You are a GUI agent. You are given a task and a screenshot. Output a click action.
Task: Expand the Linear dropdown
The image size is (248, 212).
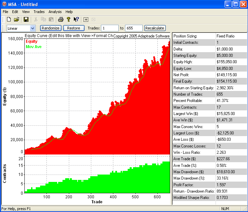[x=32, y=28]
